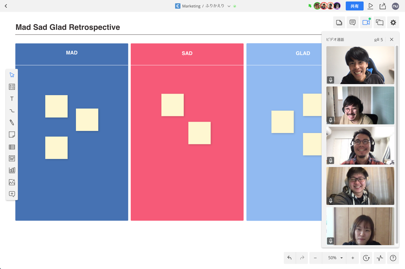The width and height of the screenshot is (405, 269).
Task: Pick the pen drawing tool
Action: [12, 123]
